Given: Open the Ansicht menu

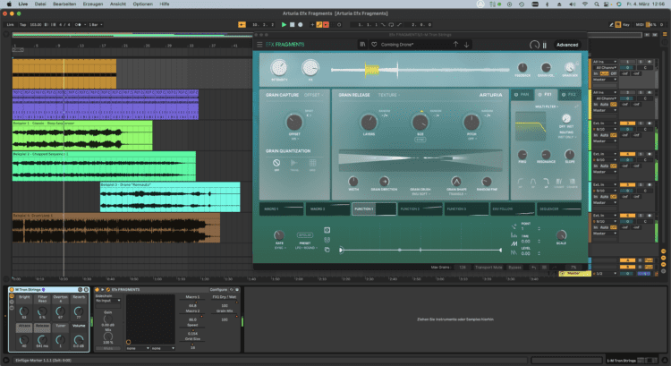Looking at the screenshot, I should point(118,4).
